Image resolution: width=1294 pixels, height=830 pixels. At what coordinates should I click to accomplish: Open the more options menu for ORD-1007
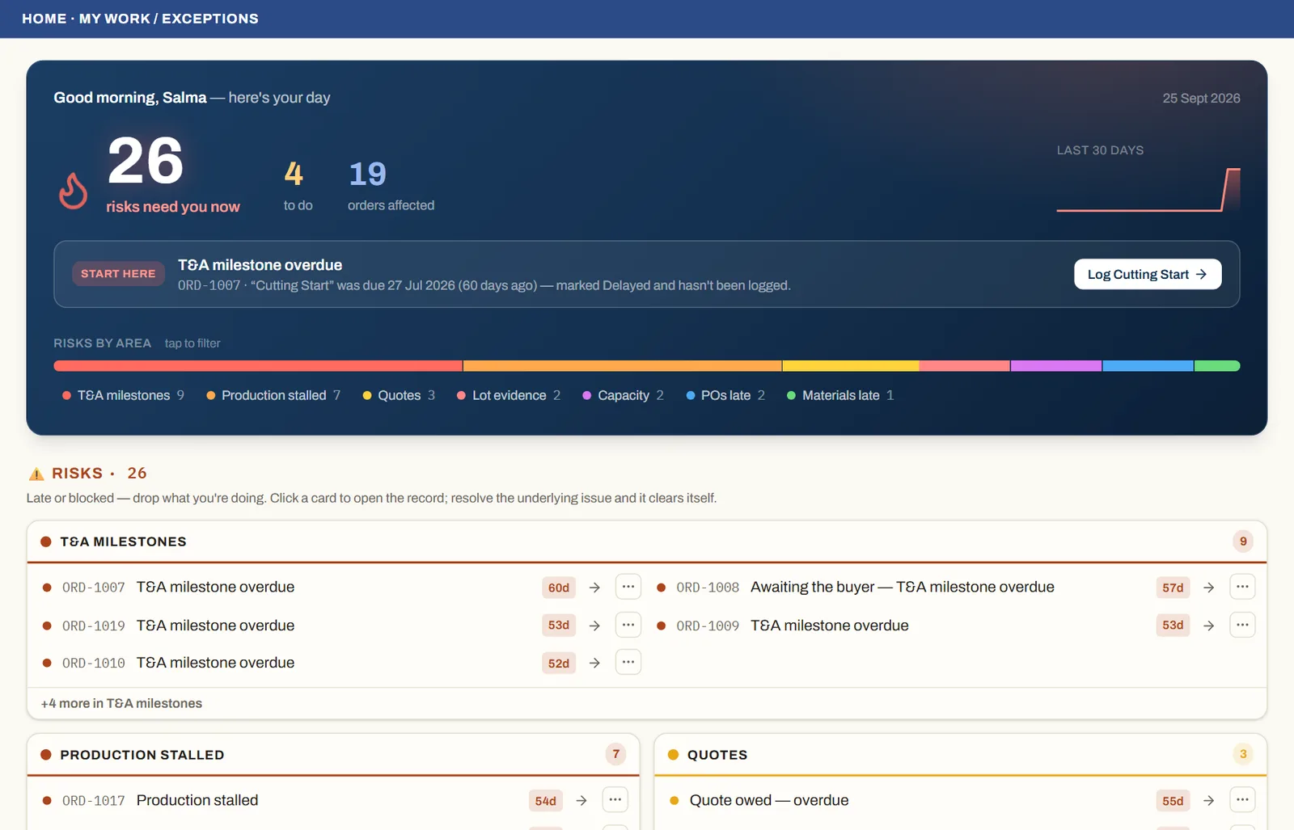628,587
